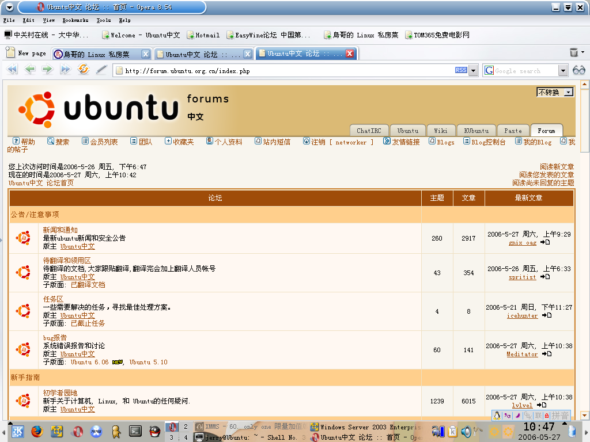Open a blank tab with New page
Screen dimensions: 590x442
pos(27,54)
